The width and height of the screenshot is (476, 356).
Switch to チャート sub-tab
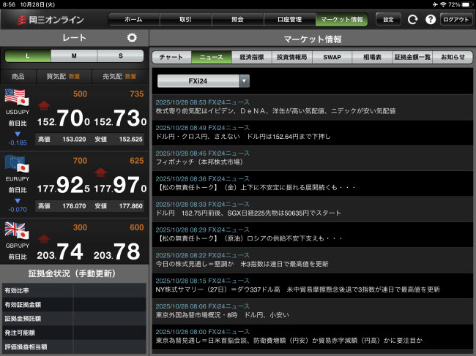click(x=171, y=57)
